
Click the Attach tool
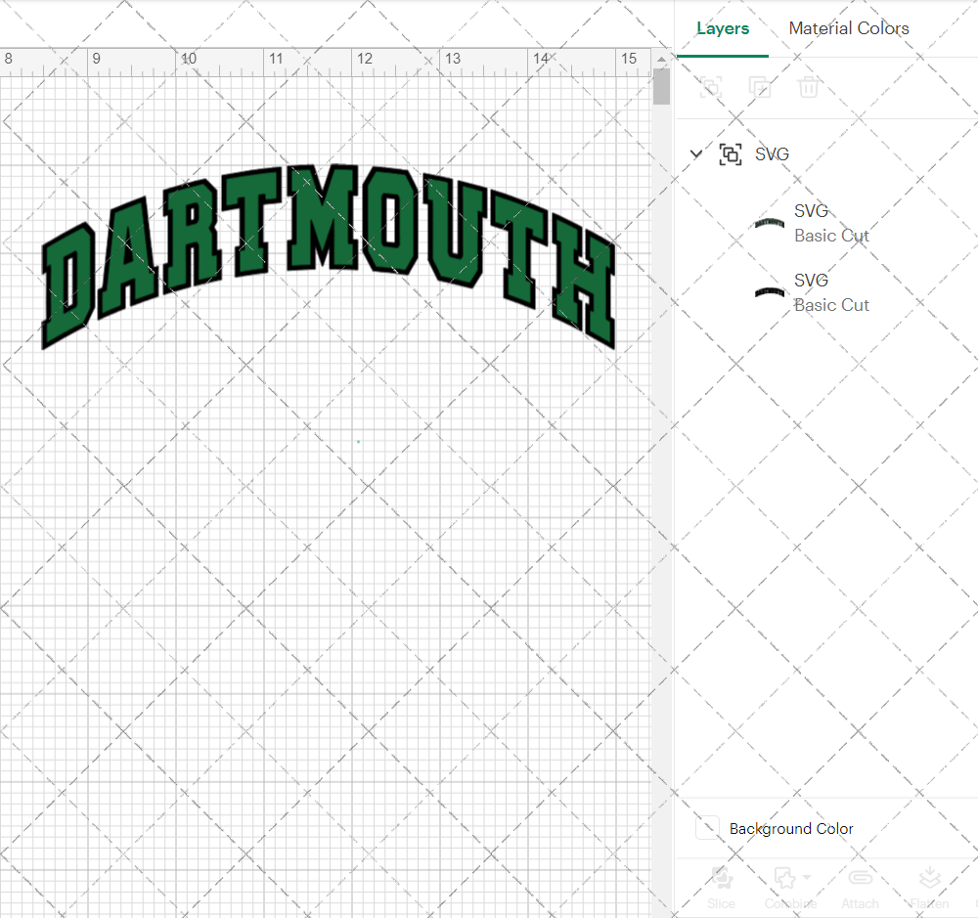point(860,888)
